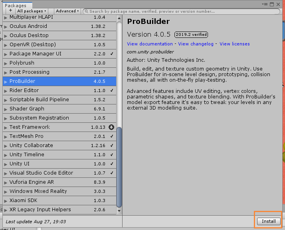Open the View documentation link
Image resolution: width=285 pixels, height=230 pixels.
(150, 44)
